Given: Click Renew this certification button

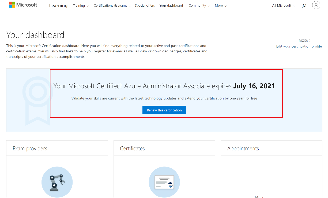Looking at the screenshot, I should 164,110.
